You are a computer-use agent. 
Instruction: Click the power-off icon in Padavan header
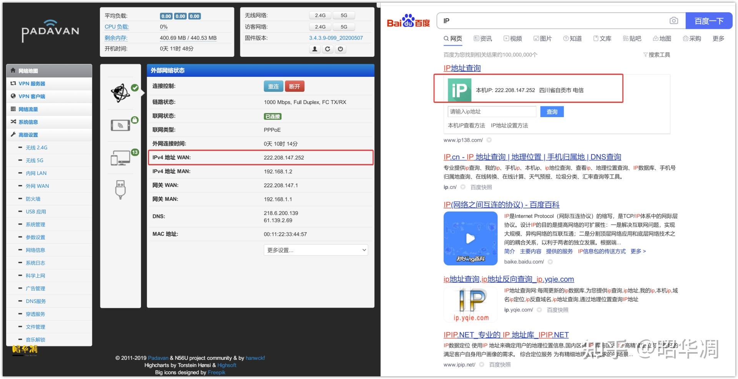pos(340,49)
